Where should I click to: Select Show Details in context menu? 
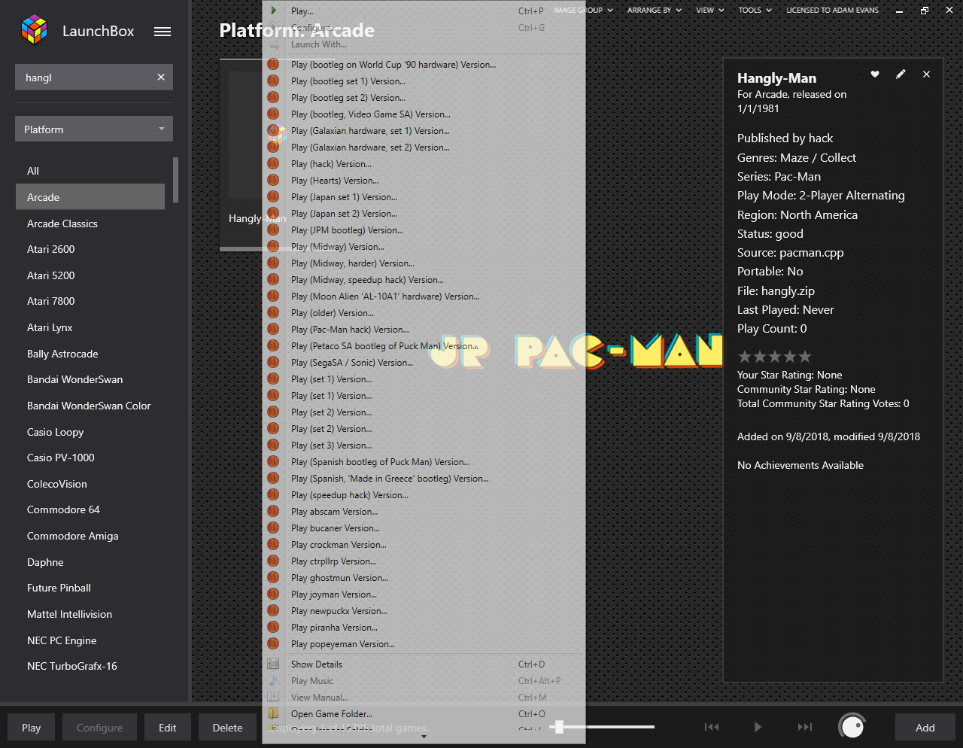coord(424,664)
